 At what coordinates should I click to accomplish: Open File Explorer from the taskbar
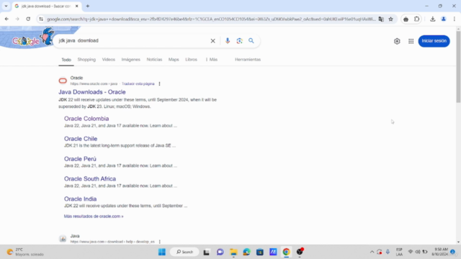coord(233,252)
